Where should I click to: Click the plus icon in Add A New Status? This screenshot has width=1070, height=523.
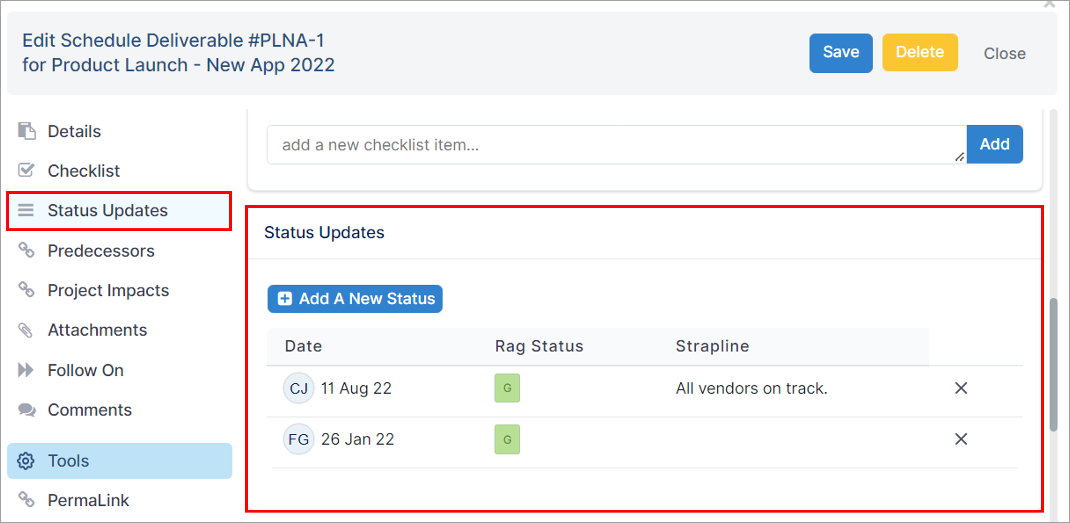[x=285, y=299]
